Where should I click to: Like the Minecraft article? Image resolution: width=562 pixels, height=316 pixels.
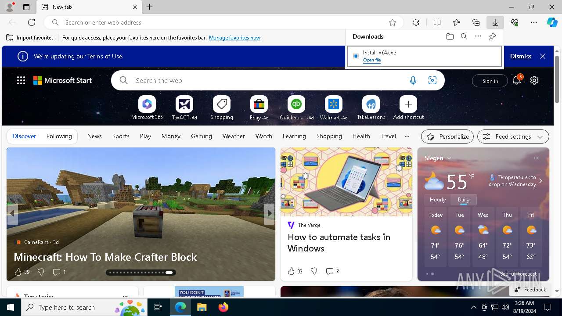(18, 272)
